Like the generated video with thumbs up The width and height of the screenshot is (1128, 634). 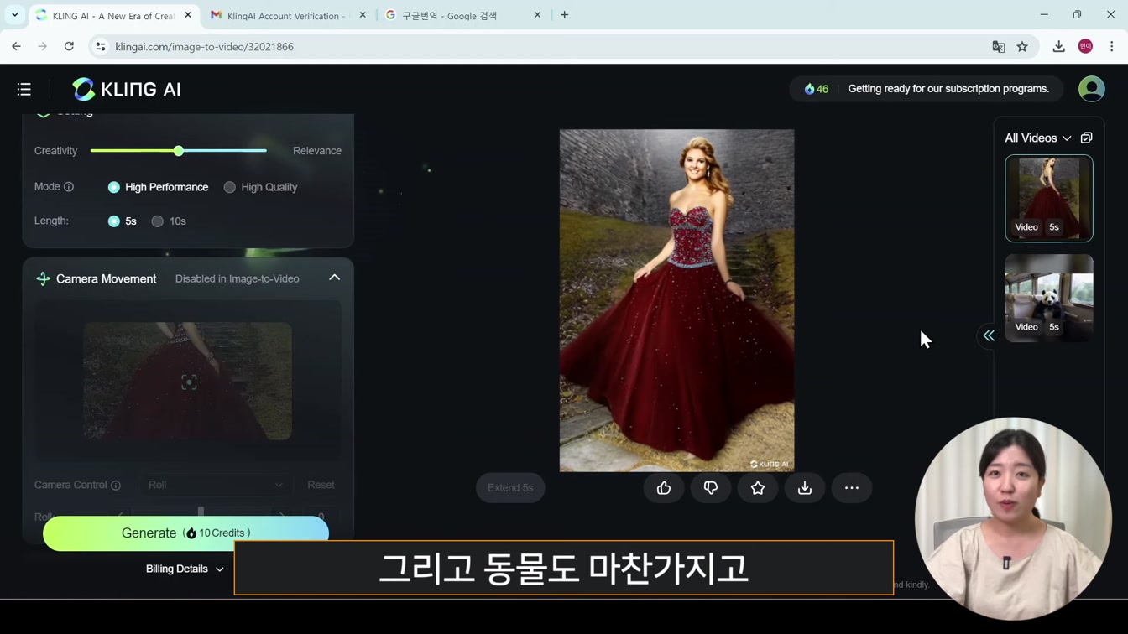pyautogui.click(x=664, y=488)
